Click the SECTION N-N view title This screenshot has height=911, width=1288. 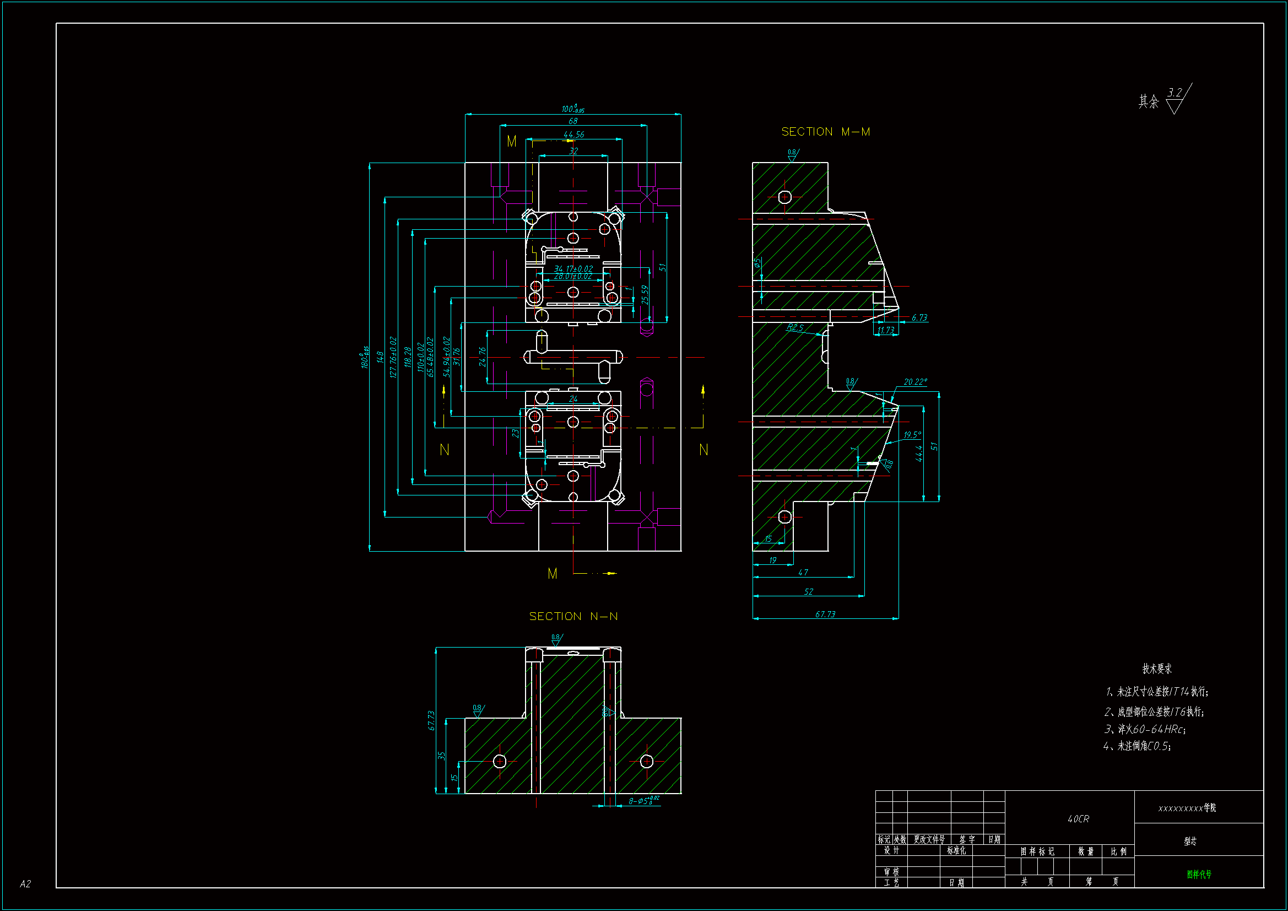tap(573, 616)
